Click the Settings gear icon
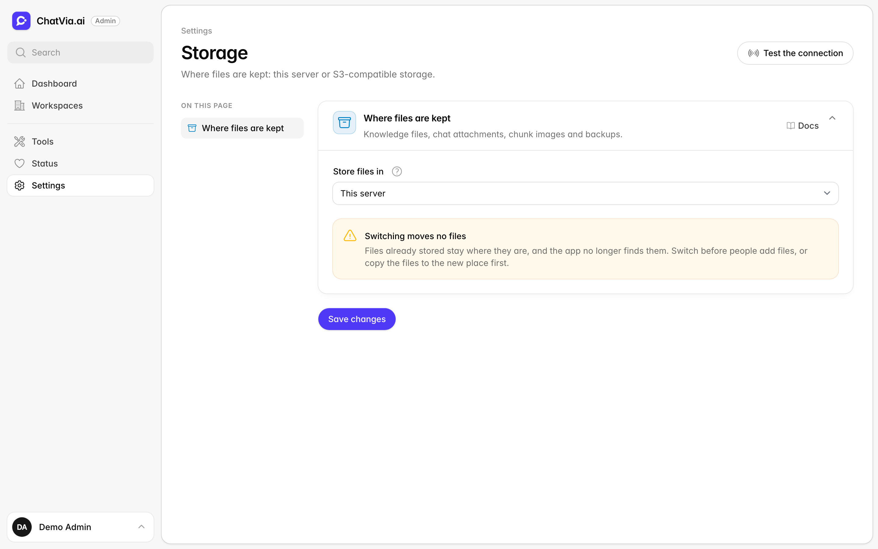The image size is (878, 549). tap(20, 185)
